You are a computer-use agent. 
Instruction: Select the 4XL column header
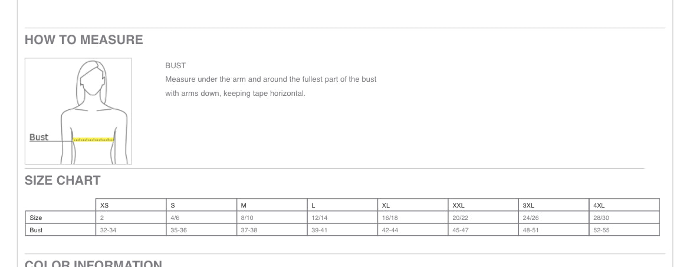[599, 205]
